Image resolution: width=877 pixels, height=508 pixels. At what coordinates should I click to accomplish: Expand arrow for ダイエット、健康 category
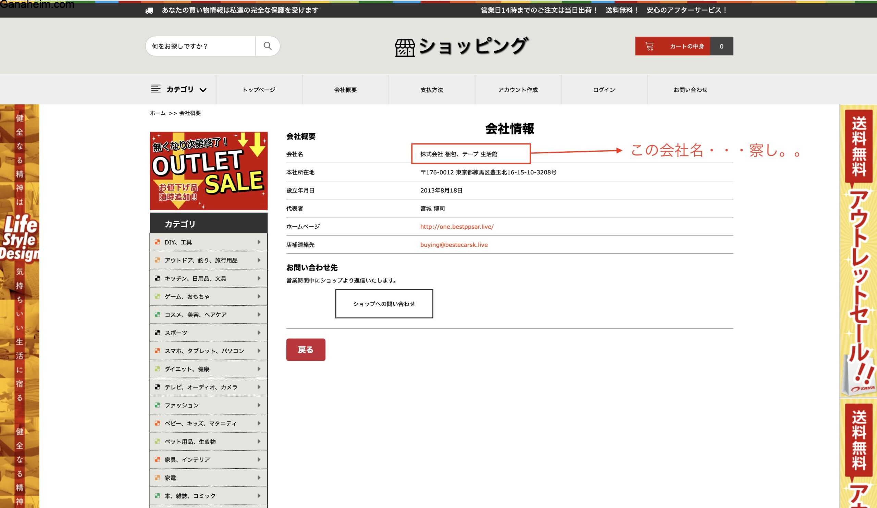[259, 369]
